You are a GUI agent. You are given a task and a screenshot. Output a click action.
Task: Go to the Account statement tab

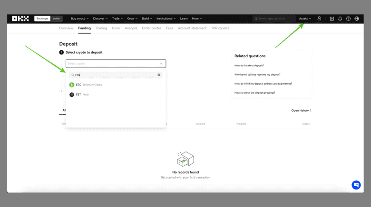(192, 28)
